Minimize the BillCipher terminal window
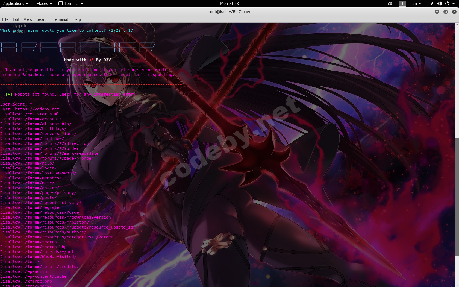 437,12
